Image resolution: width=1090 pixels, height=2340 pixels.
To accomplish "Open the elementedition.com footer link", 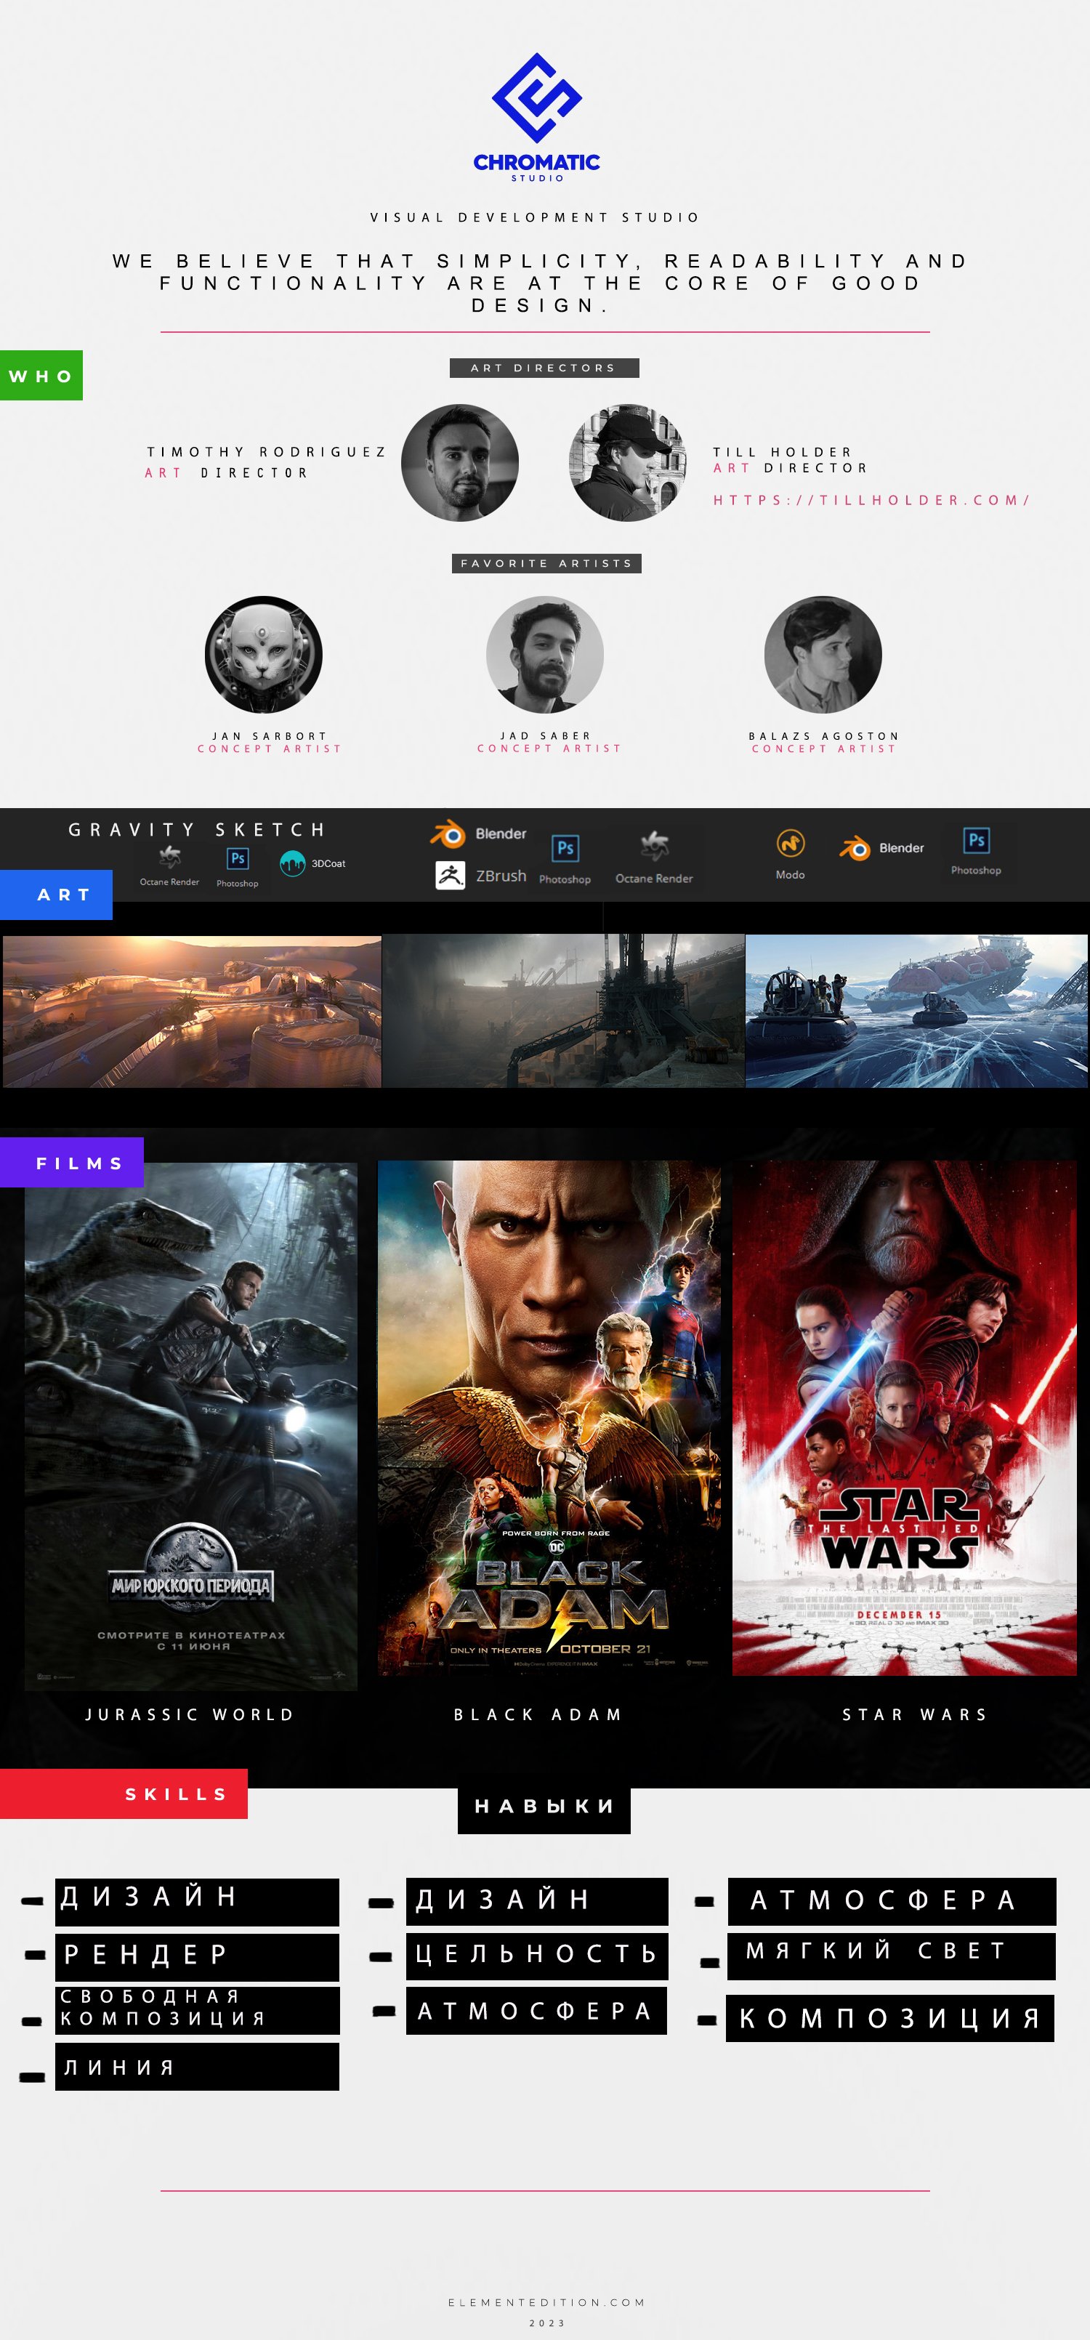I will pos(546,2302).
